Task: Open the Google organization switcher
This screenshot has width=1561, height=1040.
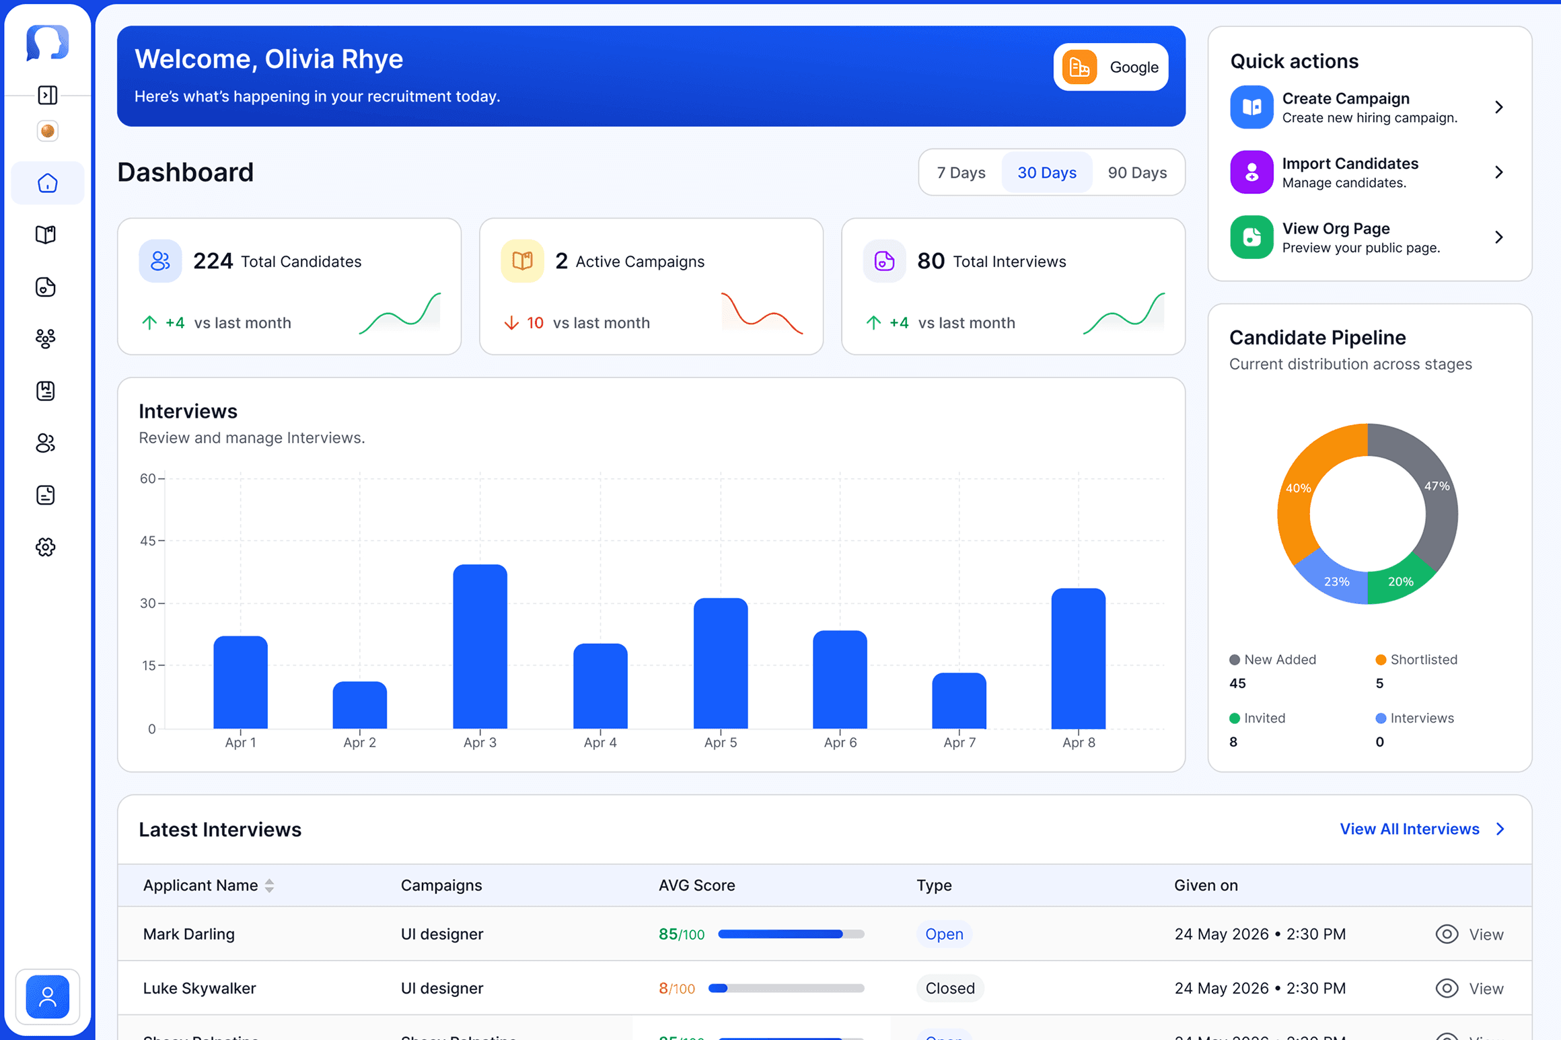Action: [1111, 67]
